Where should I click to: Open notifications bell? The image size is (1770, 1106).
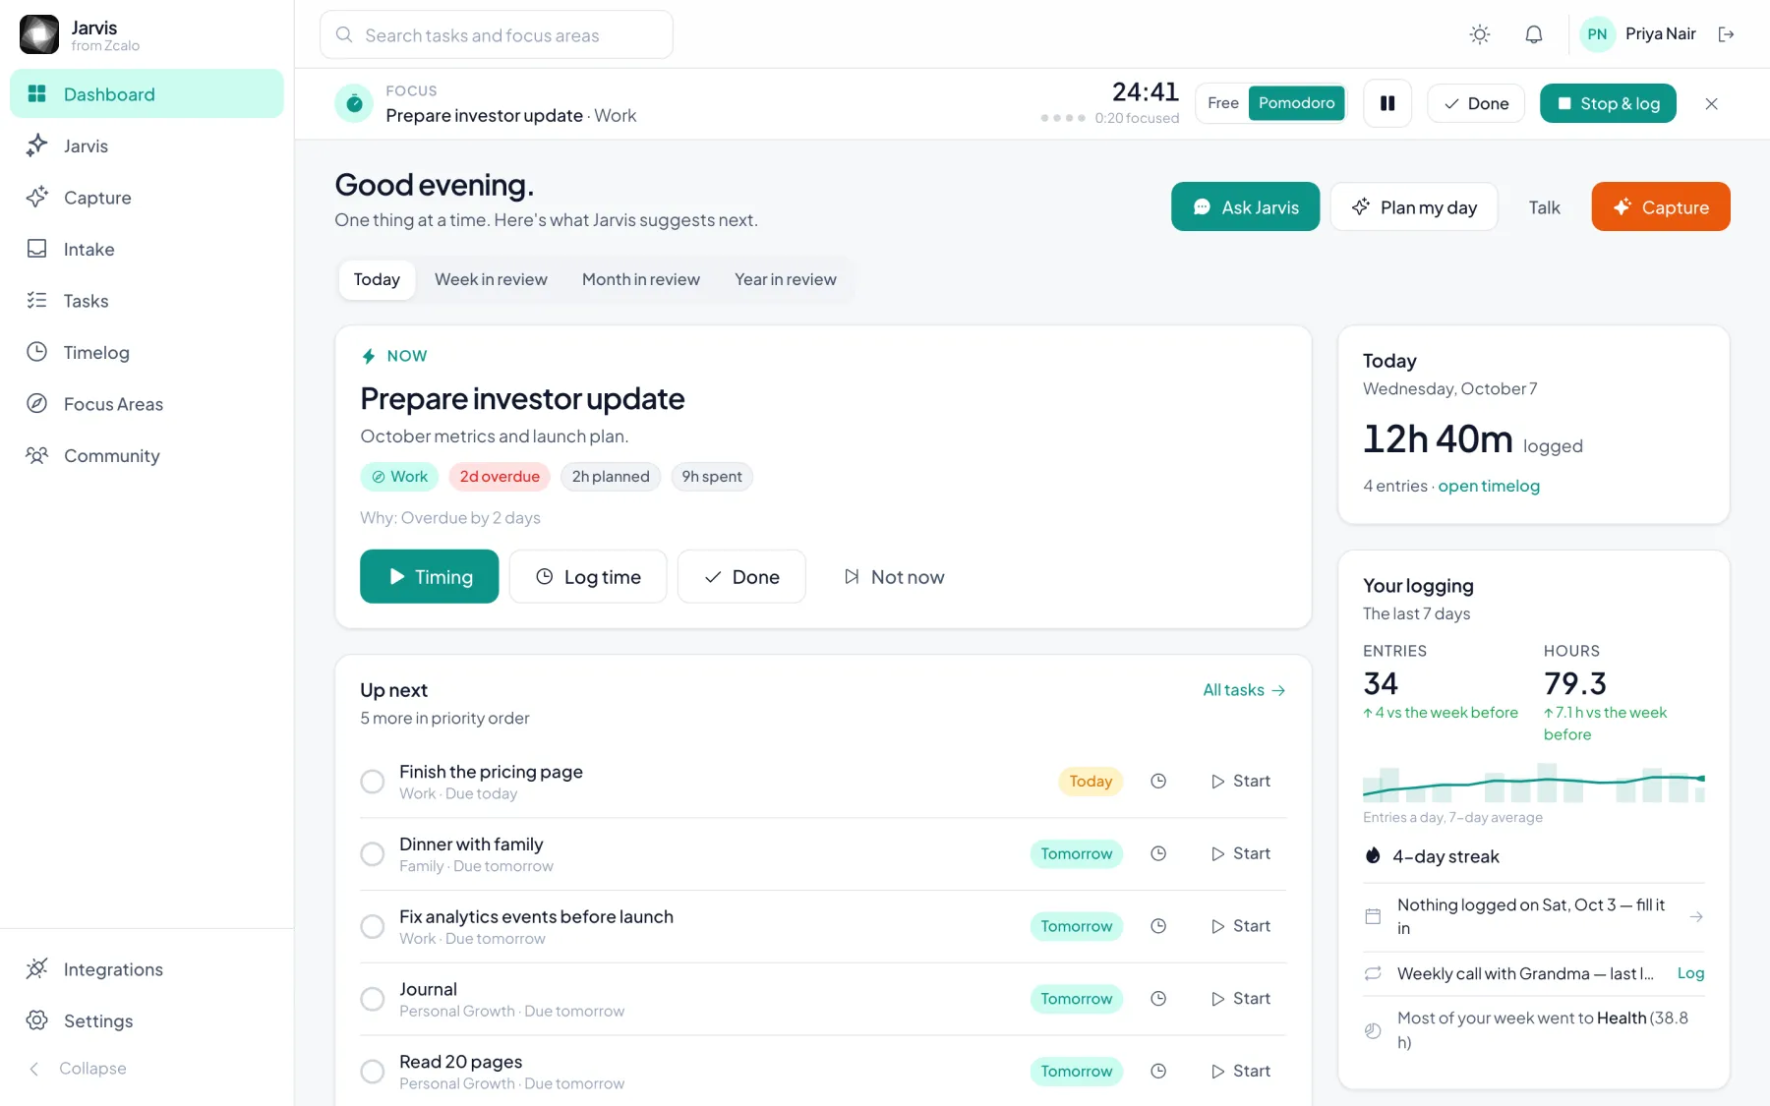point(1534,34)
